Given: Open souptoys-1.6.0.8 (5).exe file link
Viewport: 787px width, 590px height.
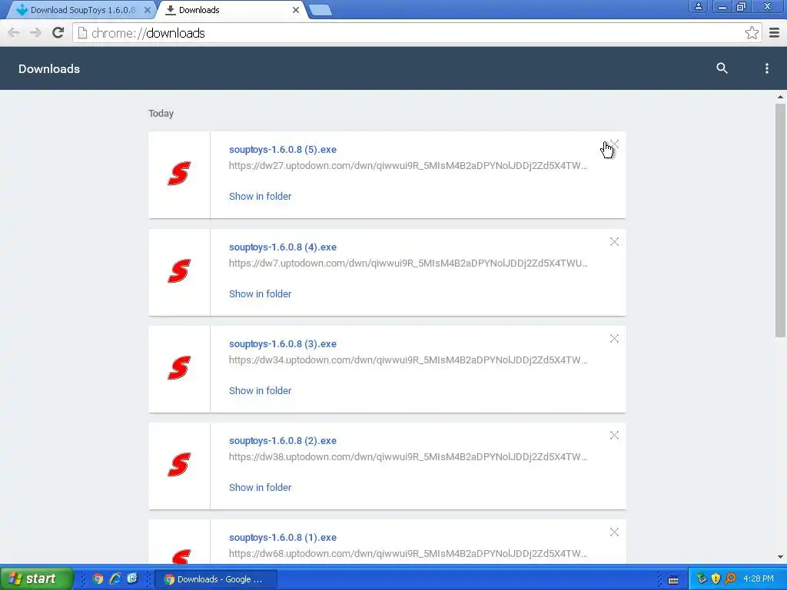Looking at the screenshot, I should click(x=283, y=150).
